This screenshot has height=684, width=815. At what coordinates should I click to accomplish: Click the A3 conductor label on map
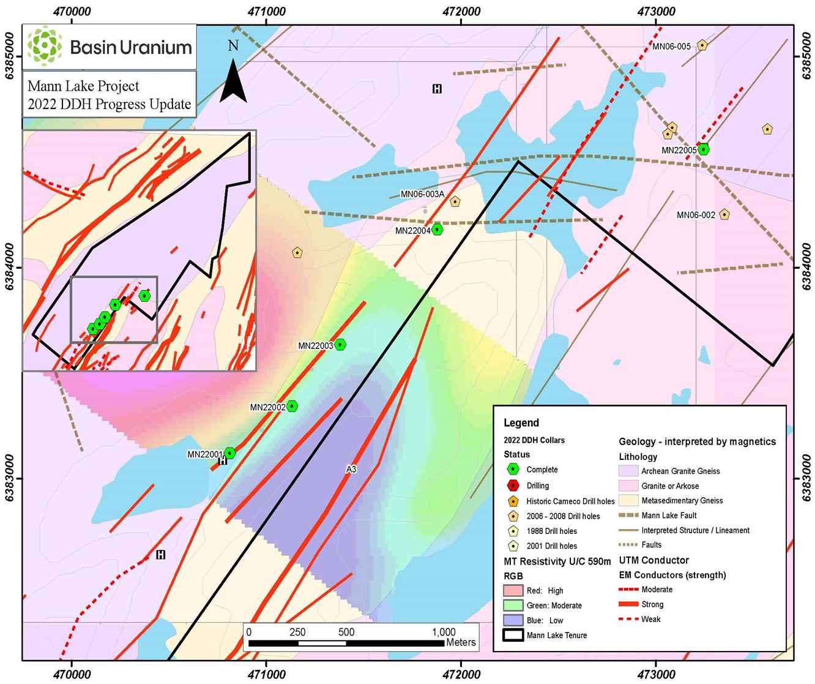(x=351, y=469)
